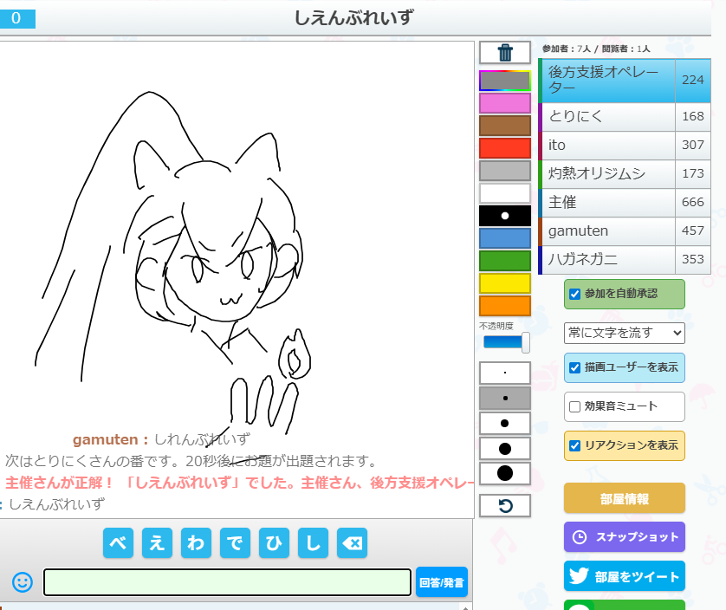This screenshot has height=610, width=726.
Task: Click the Twitter bird tweet-room button
Action: coord(624,576)
